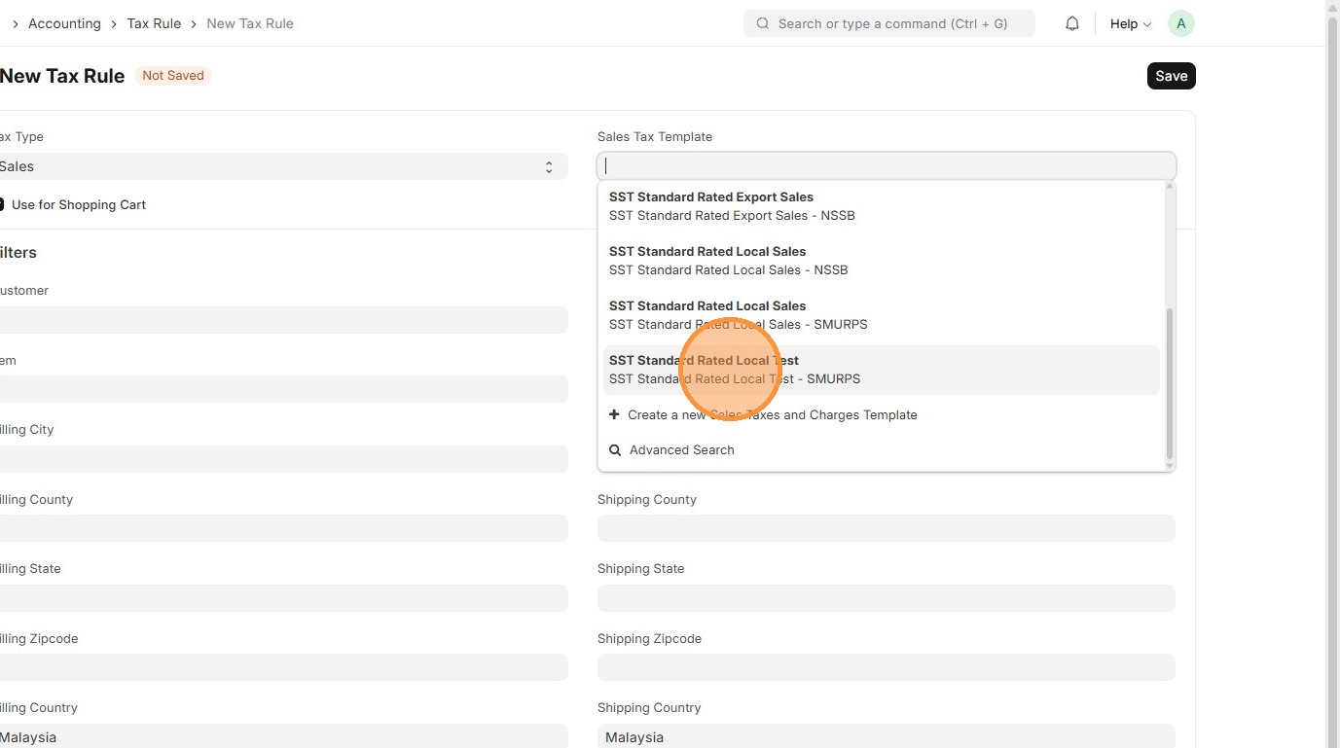Image resolution: width=1340 pixels, height=748 pixels.
Task: Toggle the Use for Shopping Cart checkbox
Action: pyautogui.click(x=1, y=205)
